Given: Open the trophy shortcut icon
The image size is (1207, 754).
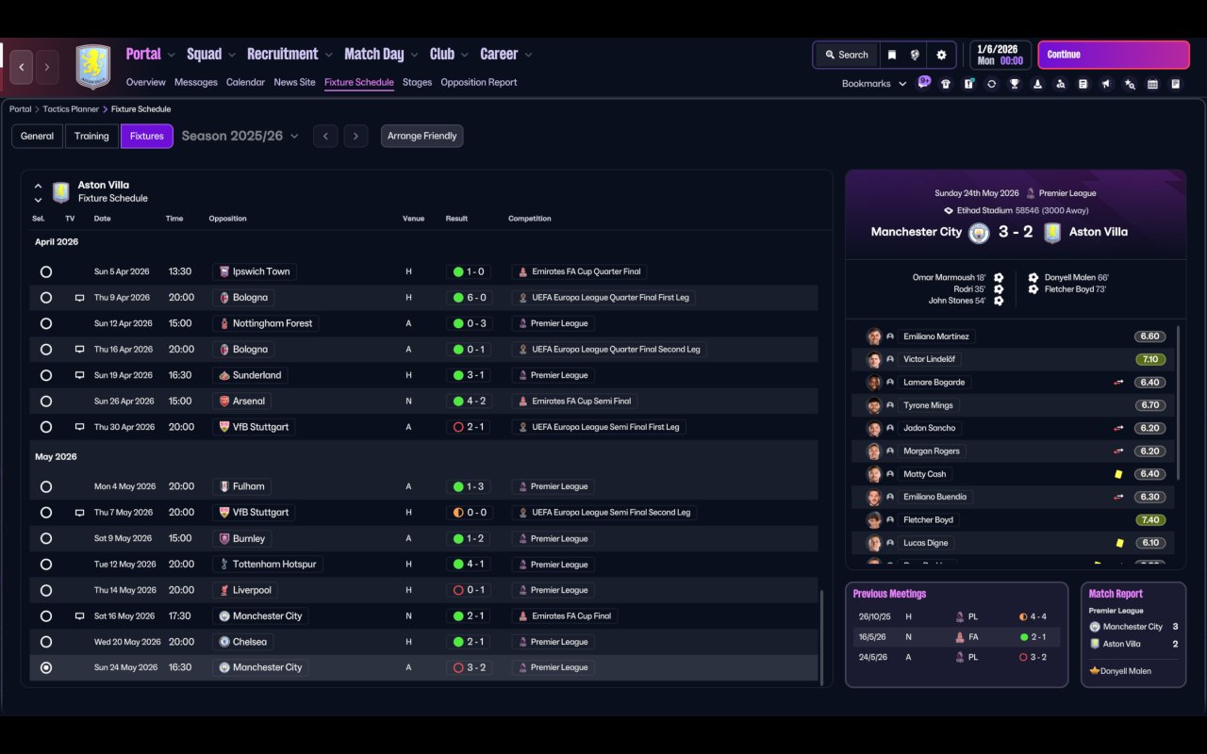Looking at the screenshot, I should [x=1015, y=84].
